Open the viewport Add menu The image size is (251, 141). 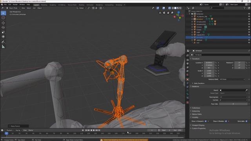pyautogui.click(x=34, y=8)
